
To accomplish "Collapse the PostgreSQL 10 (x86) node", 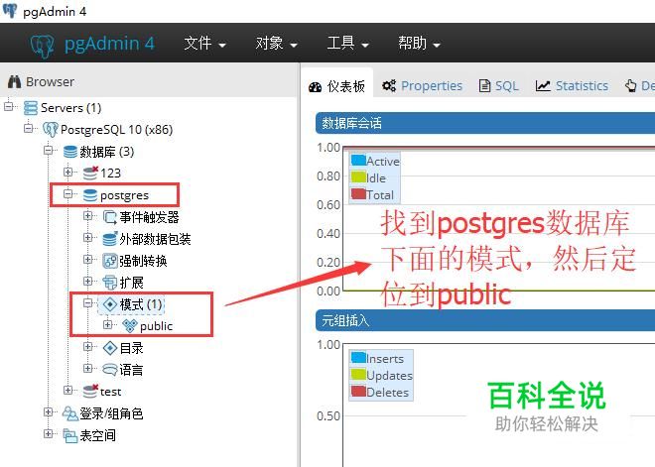I will click(28, 128).
